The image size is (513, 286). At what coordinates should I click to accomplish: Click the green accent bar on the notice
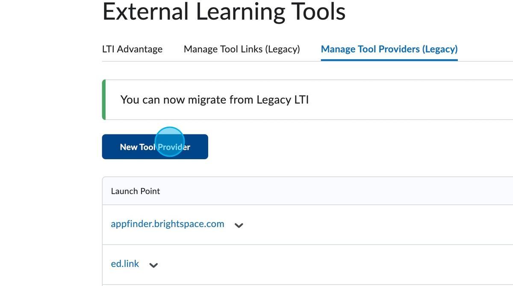pos(104,99)
